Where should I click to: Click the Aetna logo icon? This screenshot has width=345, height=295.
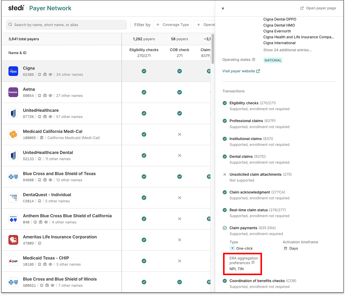[x=13, y=92]
